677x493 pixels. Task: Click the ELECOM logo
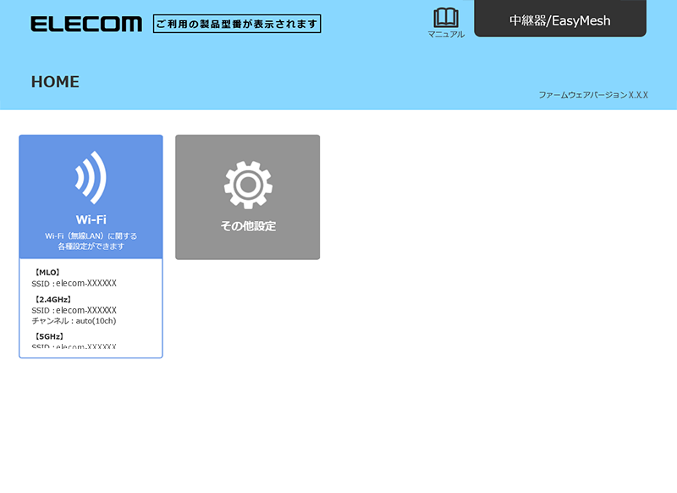click(86, 24)
